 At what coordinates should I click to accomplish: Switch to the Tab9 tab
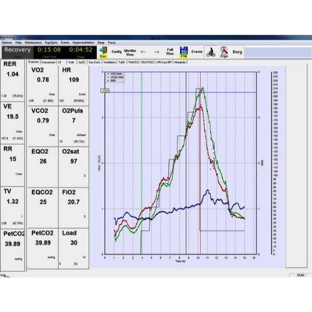coord(122,62)
